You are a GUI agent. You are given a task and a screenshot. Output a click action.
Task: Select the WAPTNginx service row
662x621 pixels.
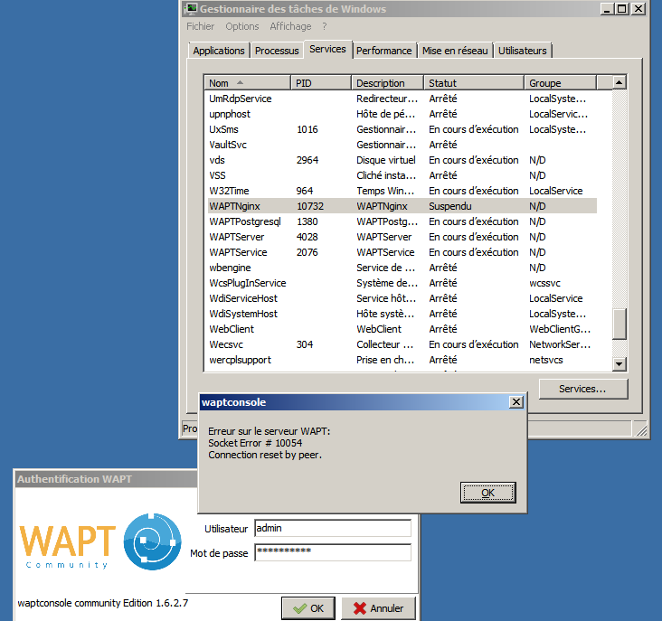click(402, 206)
